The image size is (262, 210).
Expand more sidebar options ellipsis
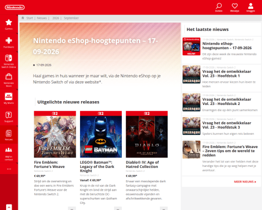[x=9, y=169]
